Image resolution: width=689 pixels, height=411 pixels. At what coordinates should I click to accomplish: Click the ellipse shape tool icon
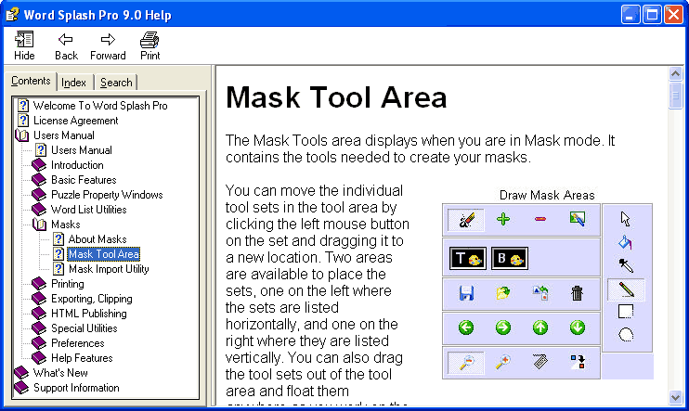[626, 336]
